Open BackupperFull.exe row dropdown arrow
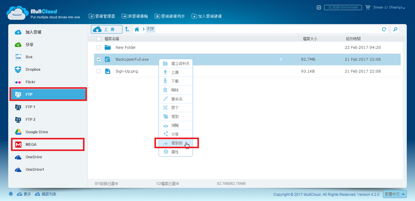The width and height of the screenshot is (415, 201). click(x=281, y=59)
